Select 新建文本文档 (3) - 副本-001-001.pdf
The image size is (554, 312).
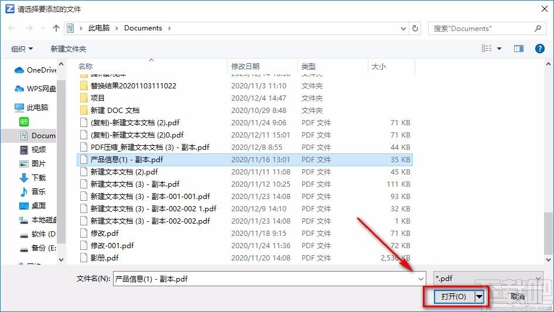point(244,197)
